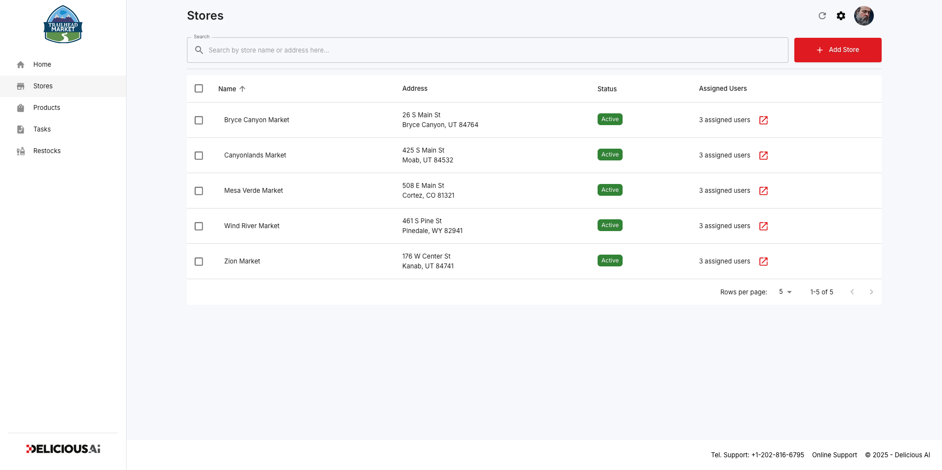Toggle Name column sort arrow

click(x=242, y=89)
